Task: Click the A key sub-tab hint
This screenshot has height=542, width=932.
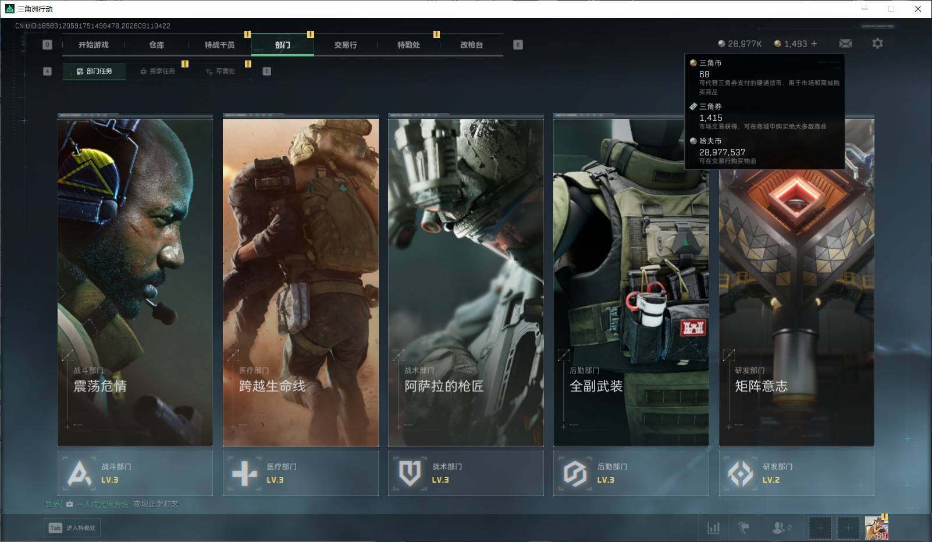Action: coord(48,71)
